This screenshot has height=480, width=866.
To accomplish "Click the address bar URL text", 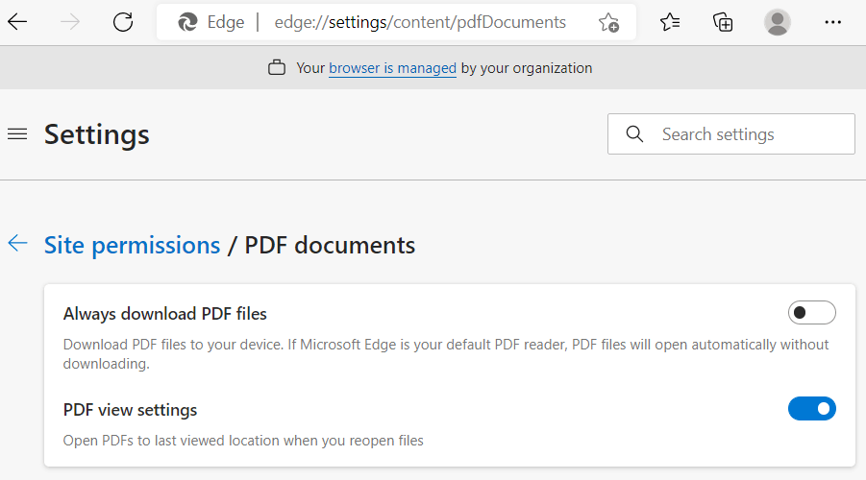I will (420, 22).
